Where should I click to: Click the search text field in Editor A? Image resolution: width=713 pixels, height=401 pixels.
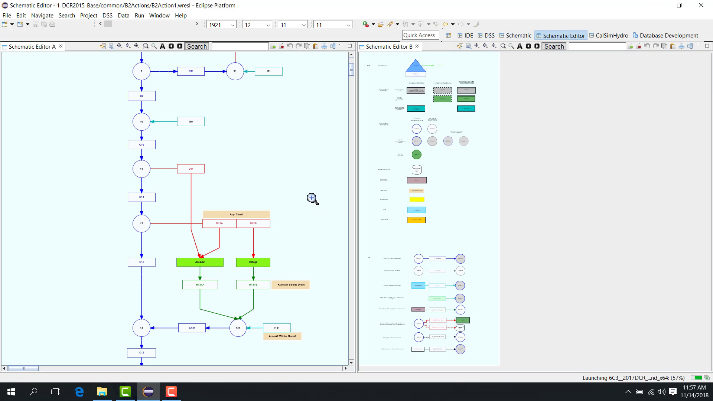point(240,46)
